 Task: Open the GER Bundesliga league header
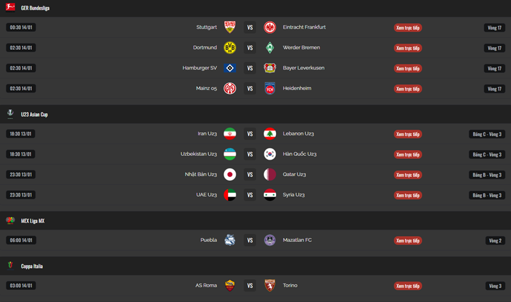35,8
